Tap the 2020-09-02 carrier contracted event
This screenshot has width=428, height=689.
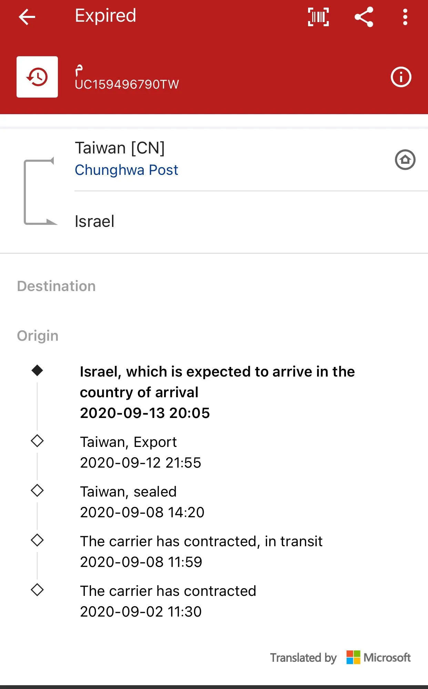coord(168,601)
